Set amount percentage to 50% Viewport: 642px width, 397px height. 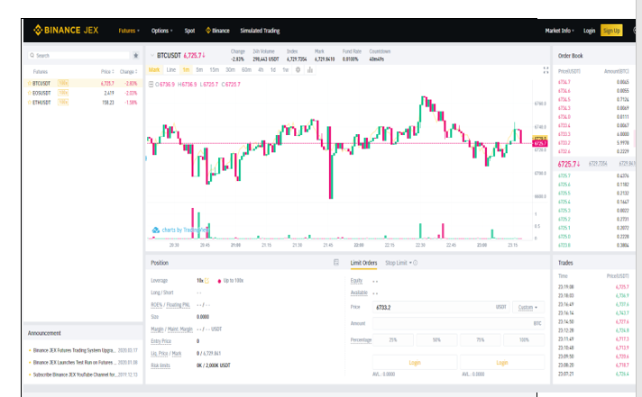click(436, 340)
